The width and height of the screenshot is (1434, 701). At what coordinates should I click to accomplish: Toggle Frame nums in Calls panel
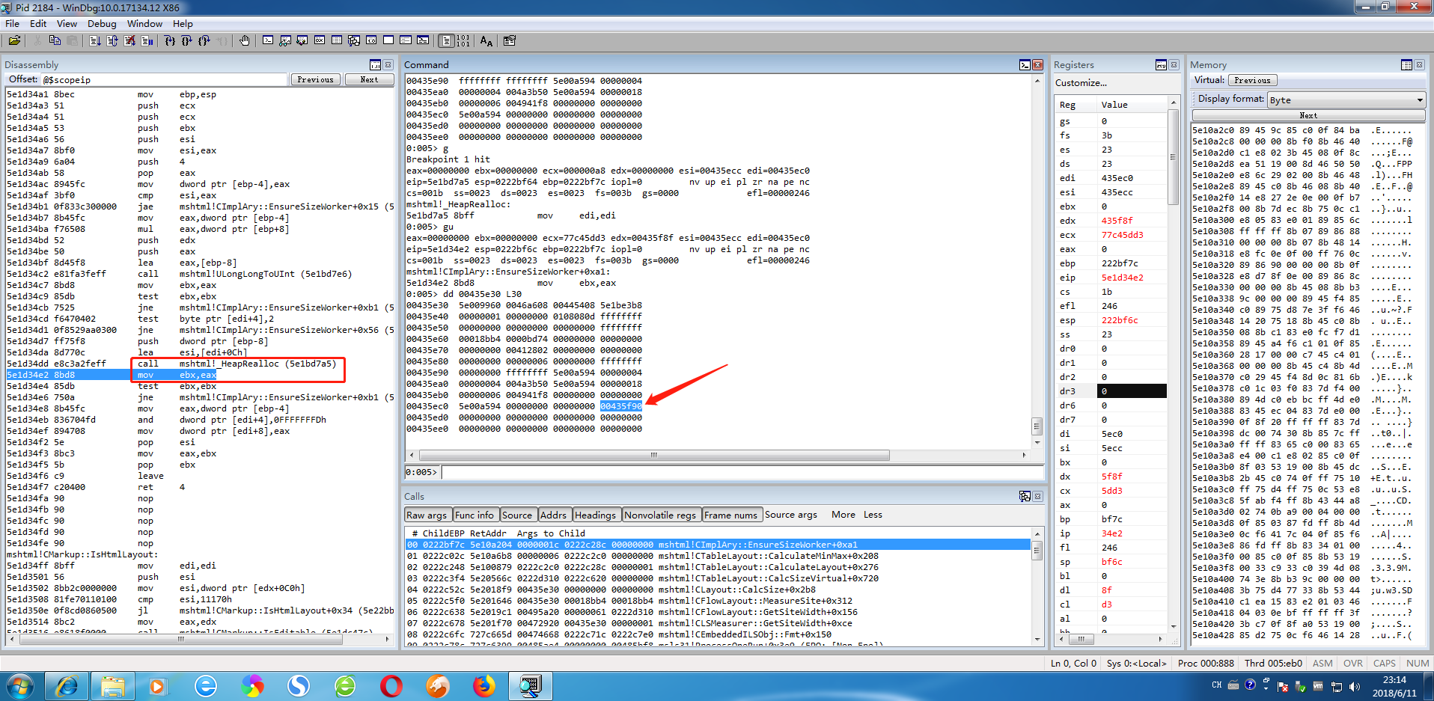[730, 515]
